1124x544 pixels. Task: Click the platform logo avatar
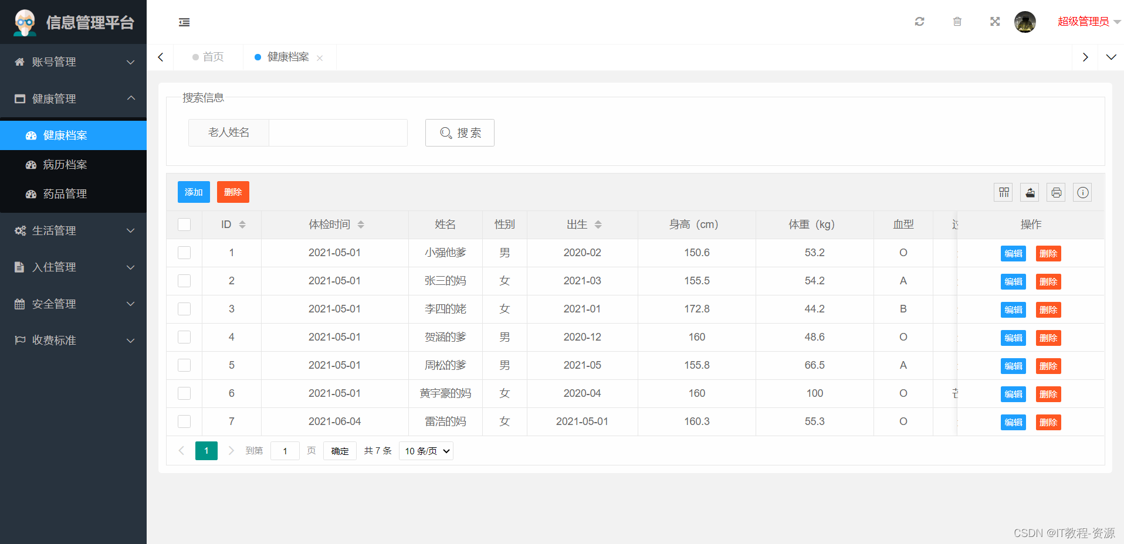(25, 22)
